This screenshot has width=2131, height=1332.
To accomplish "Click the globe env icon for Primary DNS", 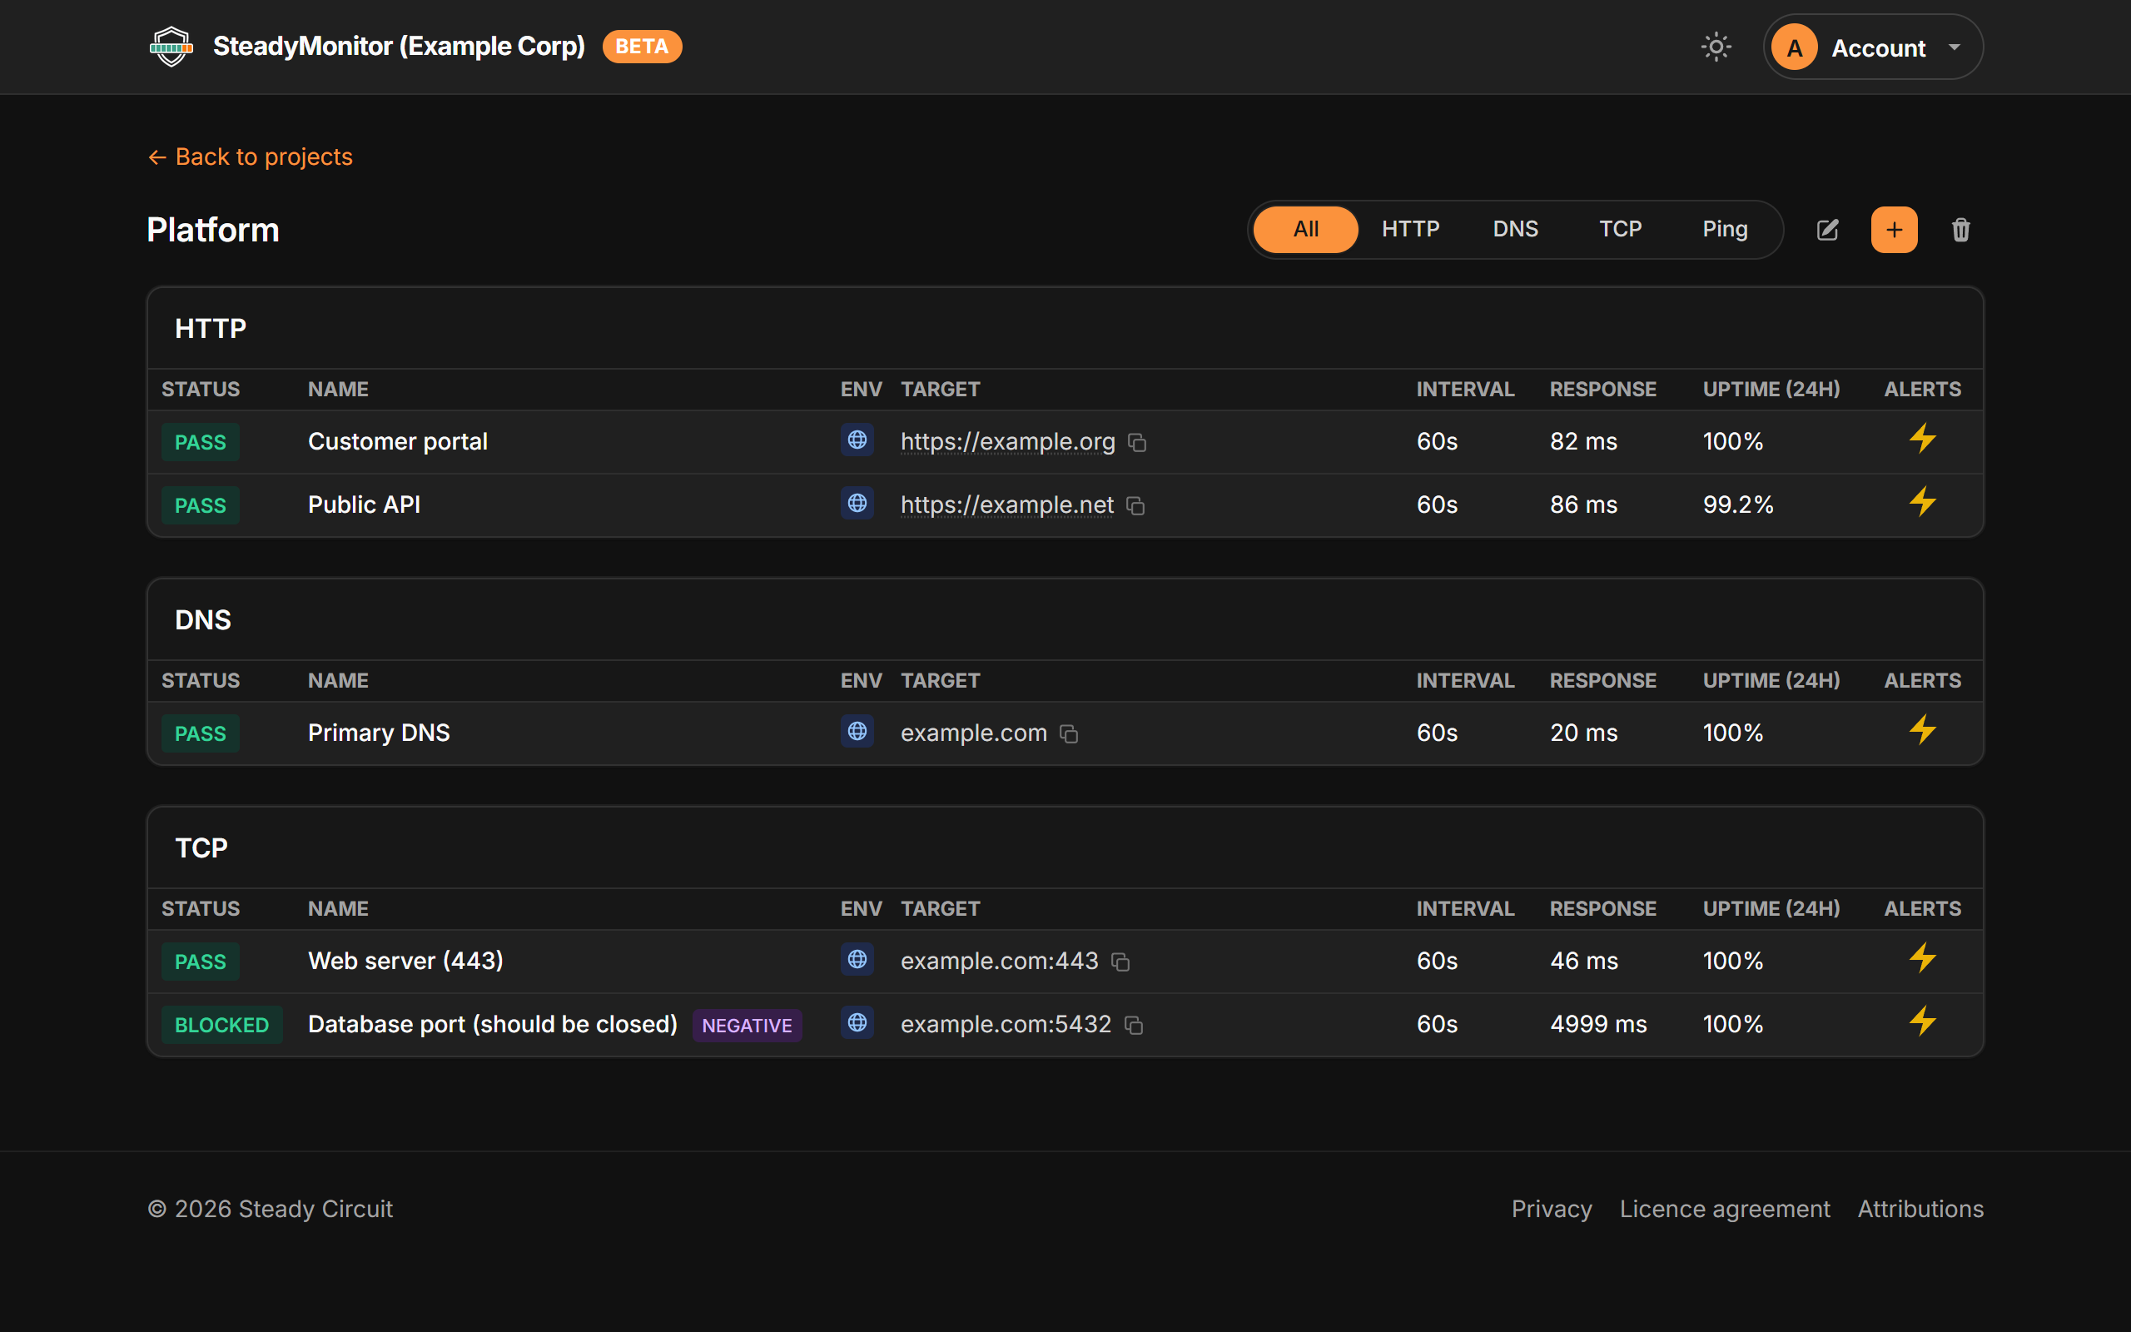I will coord(857,731).
